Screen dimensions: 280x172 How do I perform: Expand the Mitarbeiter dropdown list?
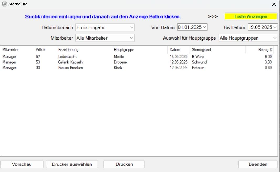105,38
